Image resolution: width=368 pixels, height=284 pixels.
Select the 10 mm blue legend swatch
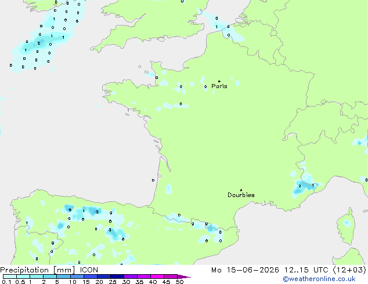[77, 276]
